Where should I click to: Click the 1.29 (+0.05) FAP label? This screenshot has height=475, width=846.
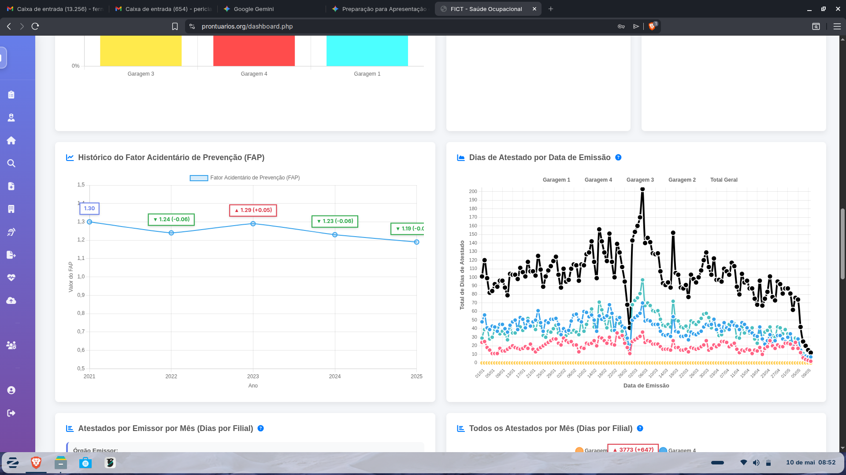tap(253, 210)
